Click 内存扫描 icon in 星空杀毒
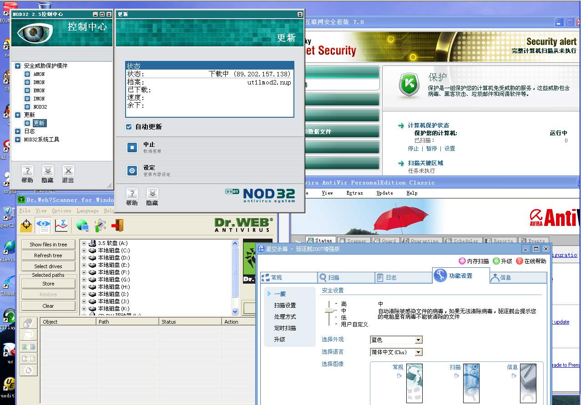 click(x=463, y=261)
